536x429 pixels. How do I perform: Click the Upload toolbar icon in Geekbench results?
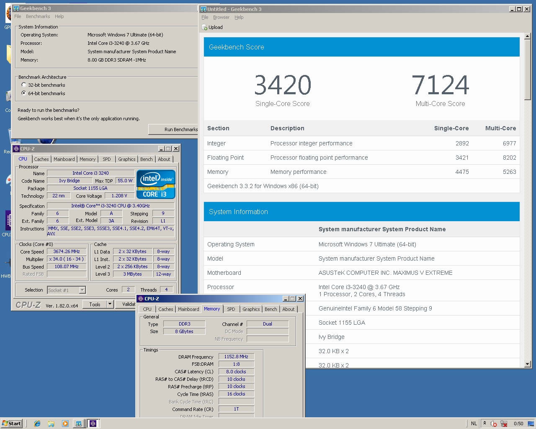[x=205, y=27]
